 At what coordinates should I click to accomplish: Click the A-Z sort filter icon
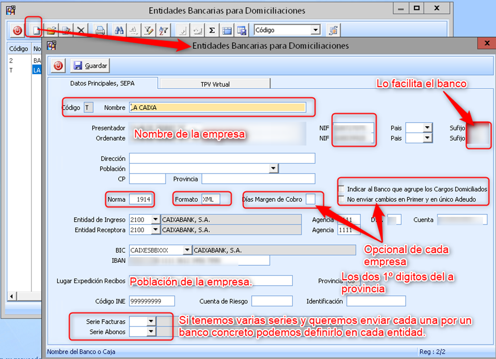pyautogui.click(x=163, y=30)
